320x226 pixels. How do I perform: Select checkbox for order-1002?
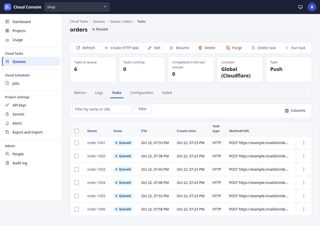(76, 156)
